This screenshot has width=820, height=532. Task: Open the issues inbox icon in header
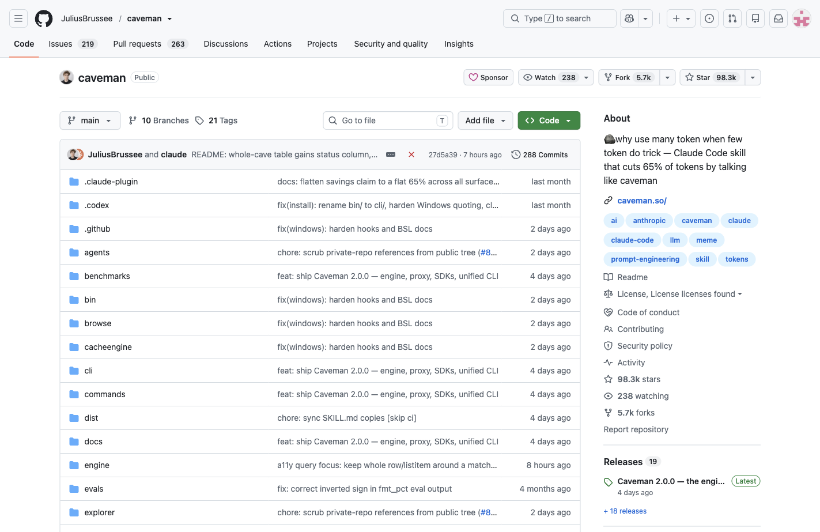tap(709, 18)
